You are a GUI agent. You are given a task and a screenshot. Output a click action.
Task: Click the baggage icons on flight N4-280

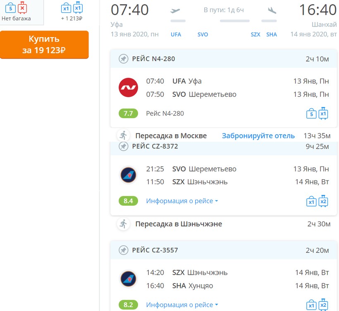point(317,114)
